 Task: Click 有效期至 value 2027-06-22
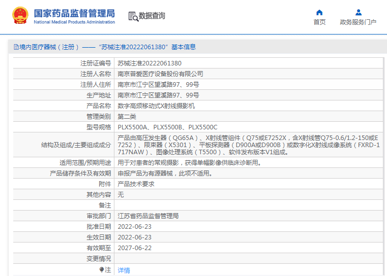[135, 248]
